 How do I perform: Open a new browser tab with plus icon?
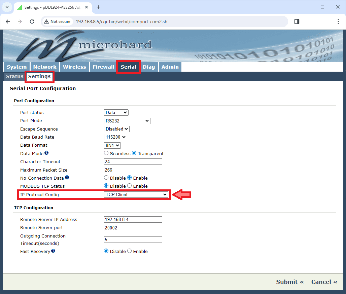tap(99, 7)
